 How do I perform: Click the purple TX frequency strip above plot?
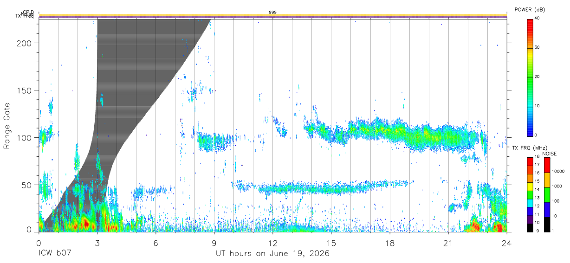click(273, 18)
